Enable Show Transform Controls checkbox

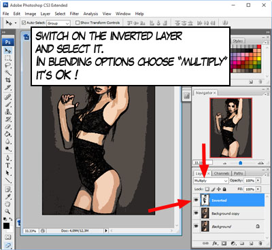pyautogui.click(x=78, y=22)
